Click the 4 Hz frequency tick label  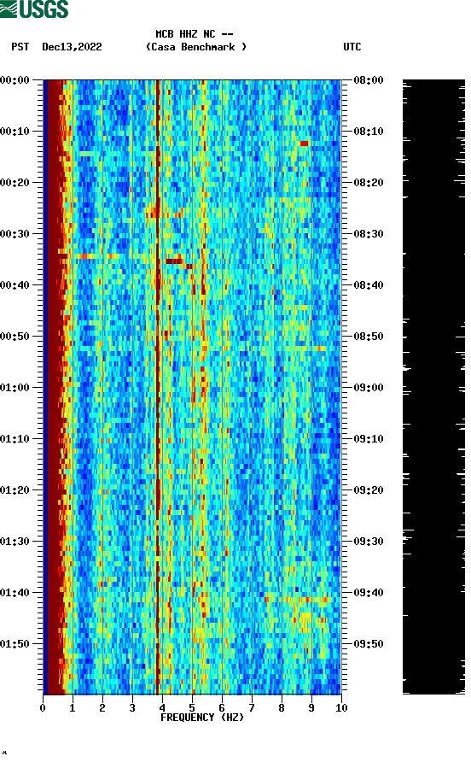[162, 707]
